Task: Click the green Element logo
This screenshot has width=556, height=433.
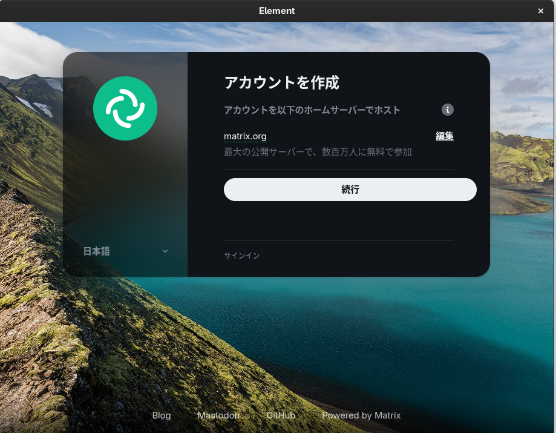Action: (125, 108)
